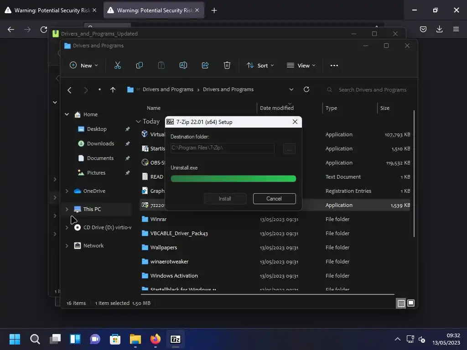The image size is (467, 350).
Task: Collapse the Home tree node
Action: click(x=67, y=114)
